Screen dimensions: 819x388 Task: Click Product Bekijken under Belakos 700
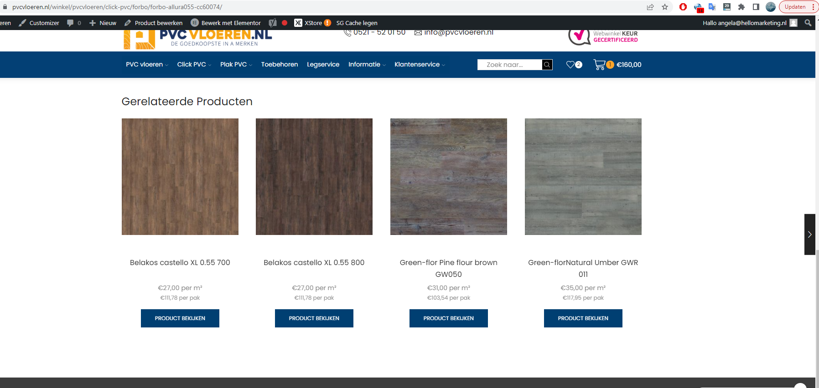pyautogui.click(x=180, y=318)
